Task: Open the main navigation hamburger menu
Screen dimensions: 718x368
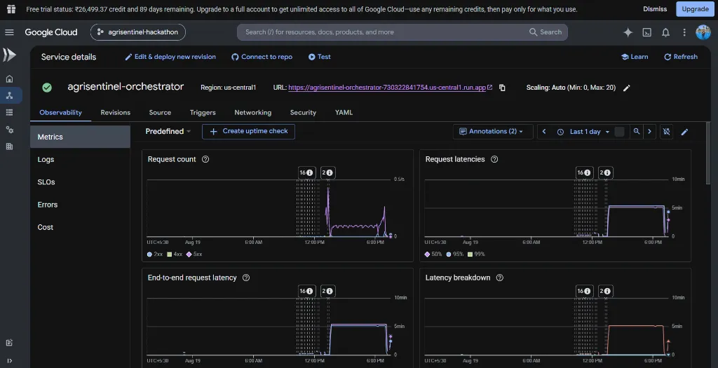Action: click(9, 32)
